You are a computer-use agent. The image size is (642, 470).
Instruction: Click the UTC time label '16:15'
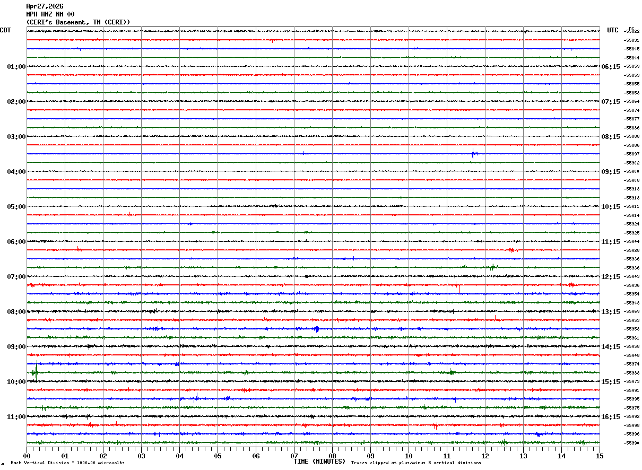pyautogui.click(x=611, y=417)
